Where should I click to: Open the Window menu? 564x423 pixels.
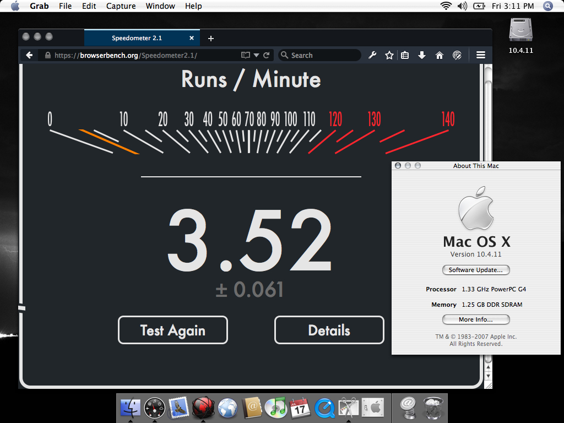click(x=160, y=6)
